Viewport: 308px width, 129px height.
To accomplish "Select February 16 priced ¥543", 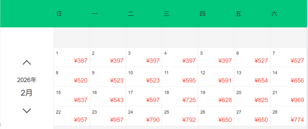I will pyautogui.click(x=108, y=96).
